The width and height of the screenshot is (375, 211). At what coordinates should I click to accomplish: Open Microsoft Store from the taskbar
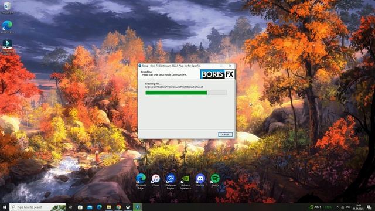click(80, 207)
